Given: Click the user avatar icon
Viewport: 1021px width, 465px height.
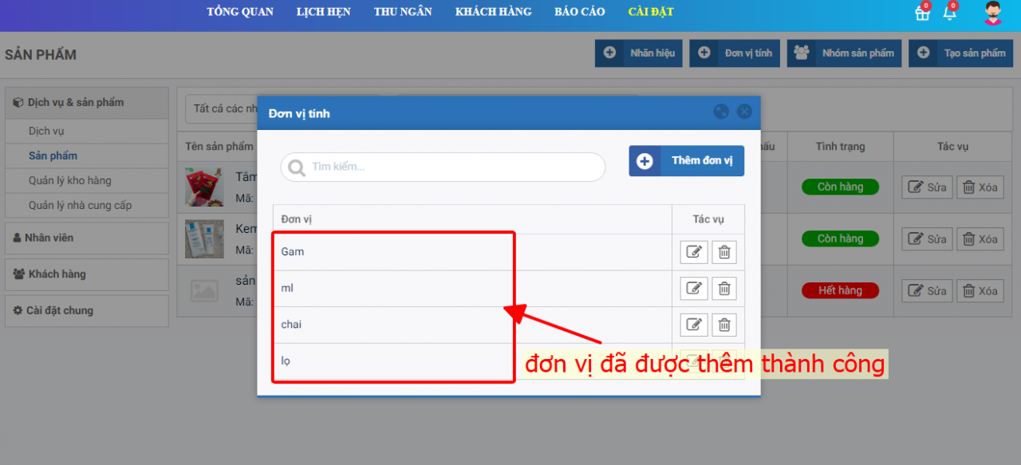Looking at the screenshot, I should pyautogui.click(x=992, y=13).
